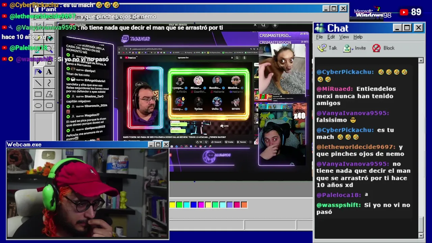Viewport: 432px width, 243px height.
Task: Close the Webcam.exe window
Action: [x=166, y=144]
